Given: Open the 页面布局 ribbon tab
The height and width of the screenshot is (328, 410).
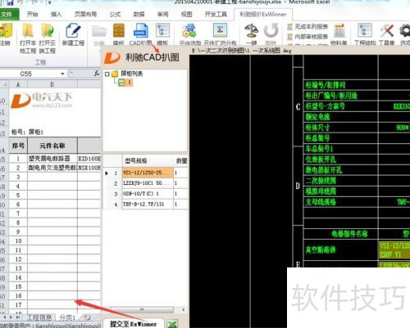Looking at the screenshot, I should coord(85,14).
